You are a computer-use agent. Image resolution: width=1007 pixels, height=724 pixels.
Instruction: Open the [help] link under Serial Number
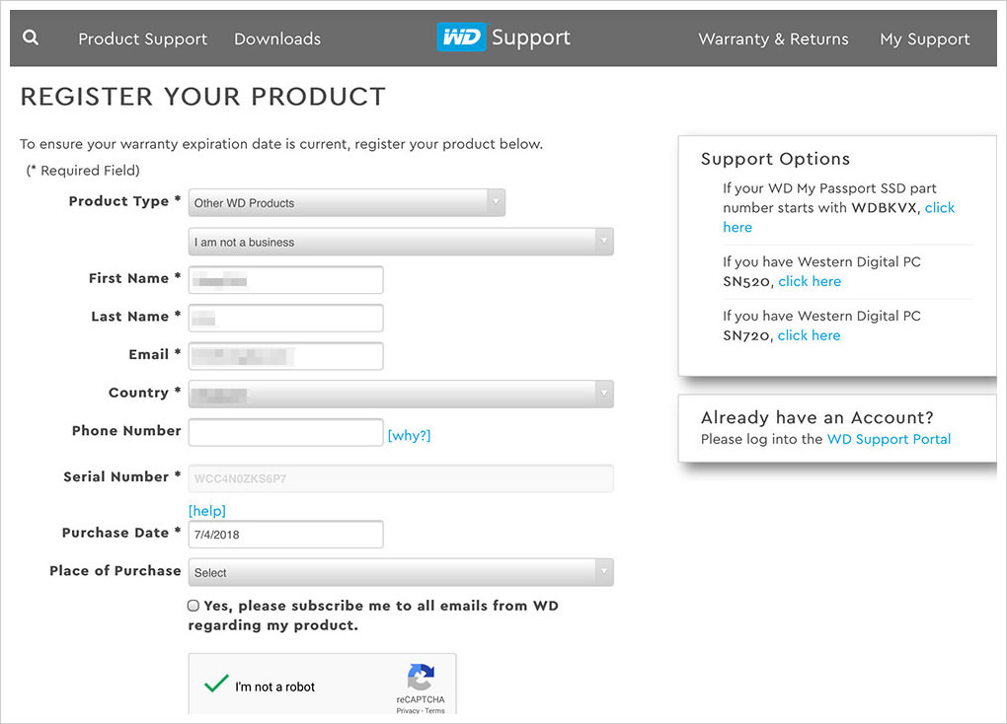coord(206,511)
